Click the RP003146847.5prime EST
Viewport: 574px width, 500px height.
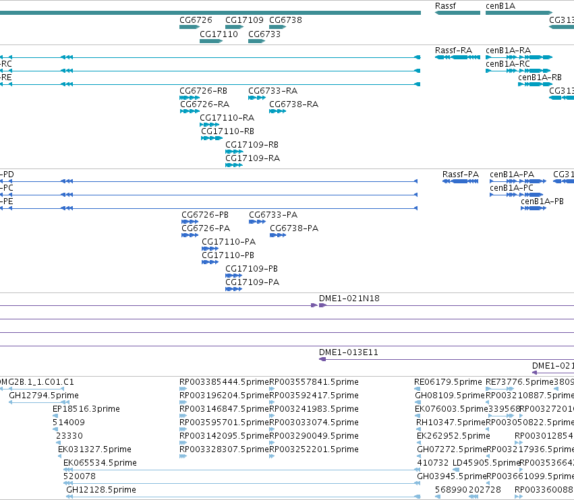click(183, 416)
